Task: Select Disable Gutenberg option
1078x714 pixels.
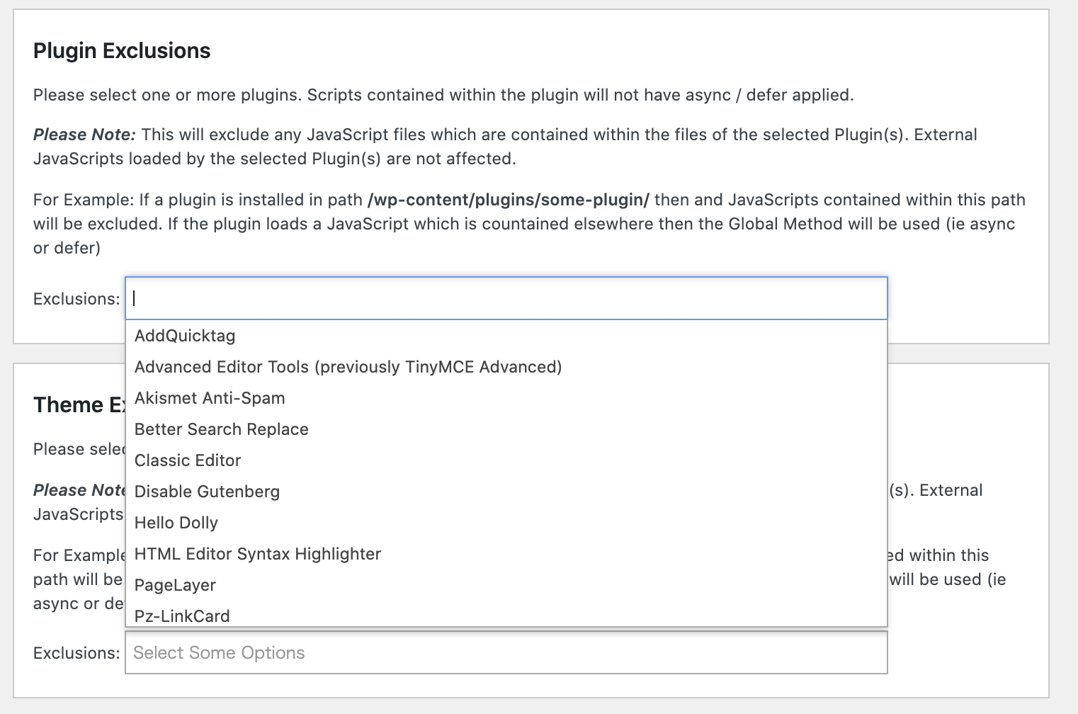Action: coord(207,492)
